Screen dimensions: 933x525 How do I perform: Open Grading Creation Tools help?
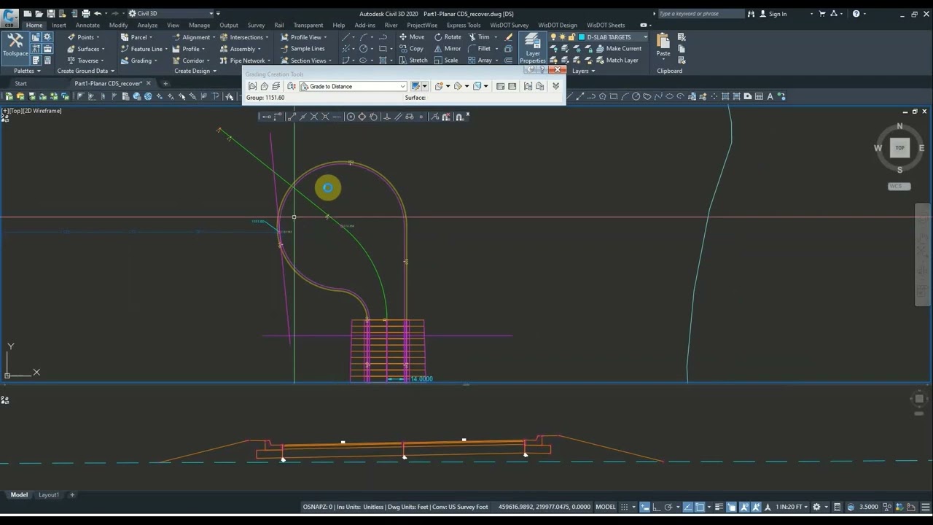click(542, 70)
